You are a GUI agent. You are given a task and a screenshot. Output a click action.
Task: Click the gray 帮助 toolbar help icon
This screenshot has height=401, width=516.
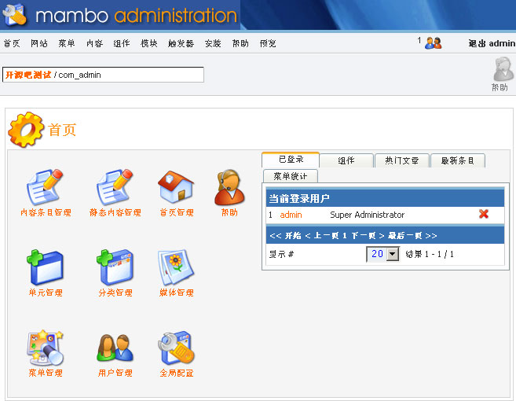pyautogui.click(x=503, y=69)
